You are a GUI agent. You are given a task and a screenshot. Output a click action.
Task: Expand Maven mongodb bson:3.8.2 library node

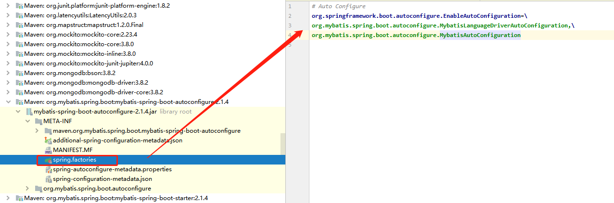coord(8,73)
